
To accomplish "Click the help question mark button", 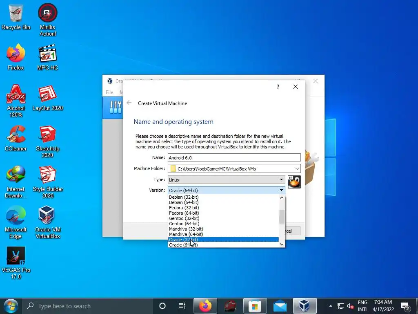I will click(x=278, y=87).
